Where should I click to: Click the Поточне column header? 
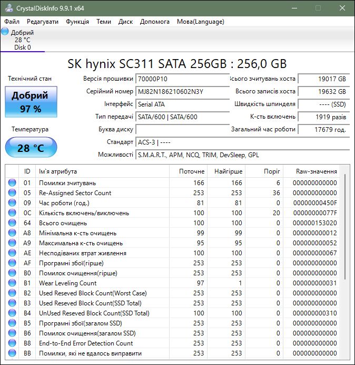[188, 171]
